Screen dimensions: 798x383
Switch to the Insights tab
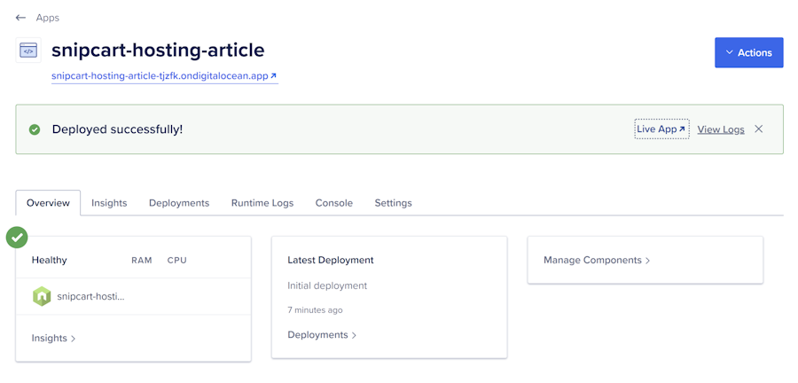[x=109, y=203]
